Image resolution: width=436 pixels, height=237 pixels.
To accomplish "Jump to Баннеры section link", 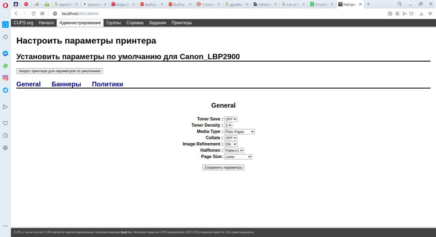I will click(66, 84).
